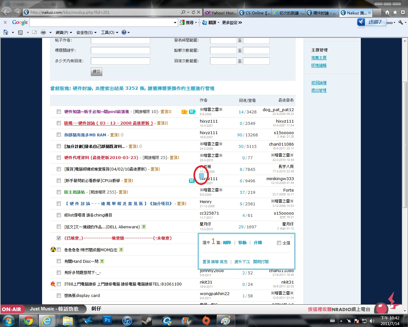Click the 刪除 link in the selection popup
The image size is (408, 327).
point(227,243)
